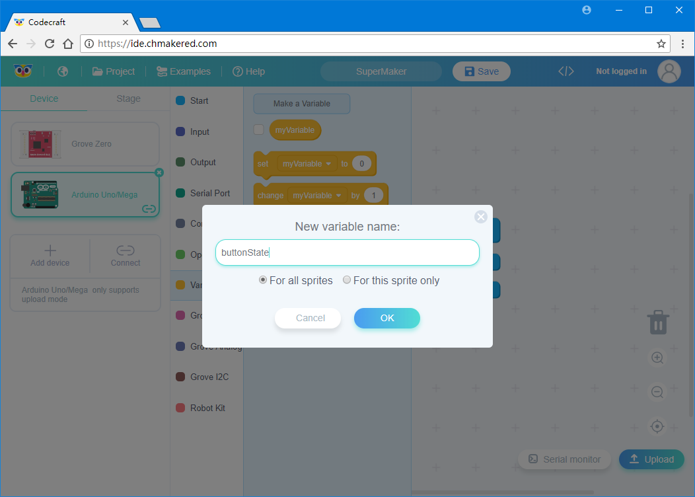The height and width of the screenshot is (497, 695).
Task: Open the code view </> icon
Action: pyautogui.click(x=566, y=71)
